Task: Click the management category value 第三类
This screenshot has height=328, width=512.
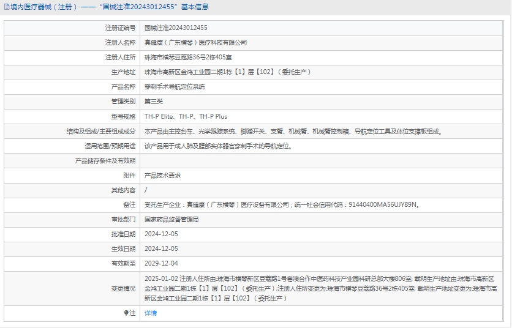Action: [154, 102]
